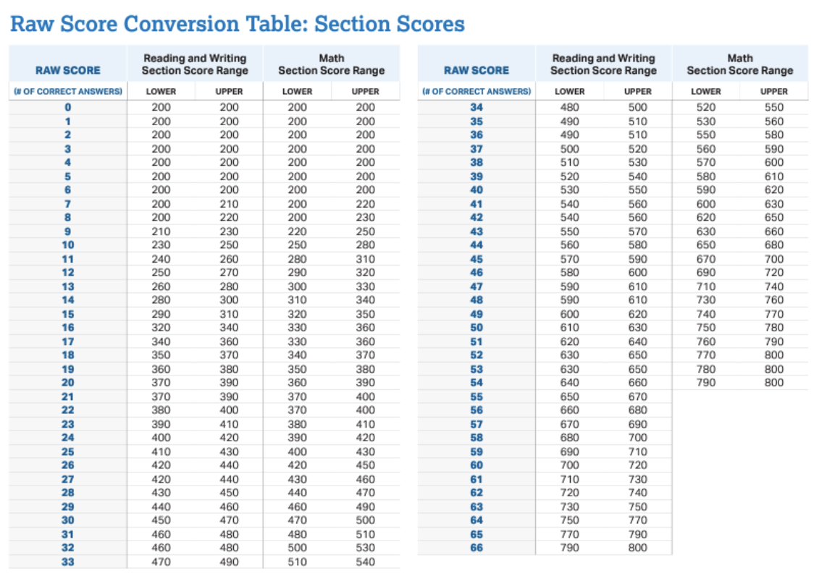Viewport: 827px width, 576px height.
Task: Click the right '# OF CORRECT ANSWERS' subheader
Action: click(x=477, y=92)
